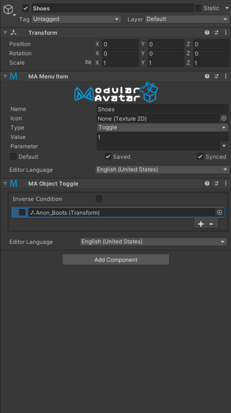The width and height of the screenshot is (231, 413).
Task: Add a new object entry with plus button
Action: coord(201,224)
